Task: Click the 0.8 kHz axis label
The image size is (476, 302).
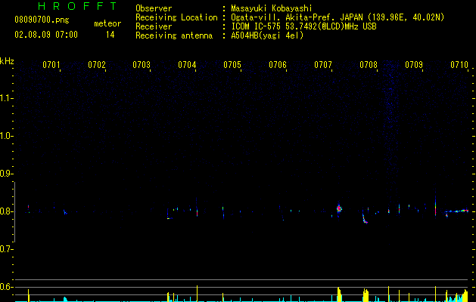Action: click(6, 211)
